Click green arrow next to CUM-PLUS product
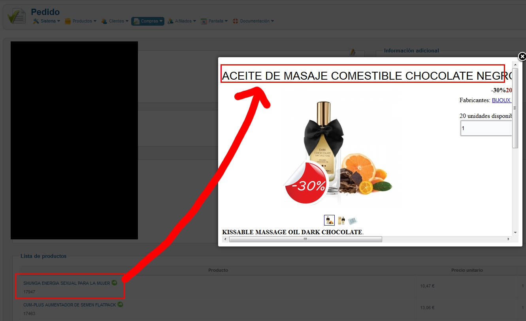526x321 pixels. click(x=120, y=304)
